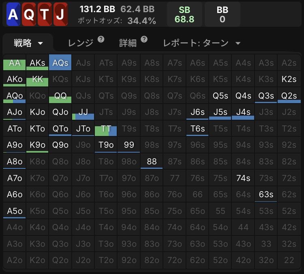304x274 pixels.
Task: Select the AA hand cell
Action: point(14,63)
